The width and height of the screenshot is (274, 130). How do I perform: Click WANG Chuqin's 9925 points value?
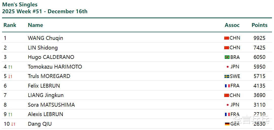pos(259,38)
